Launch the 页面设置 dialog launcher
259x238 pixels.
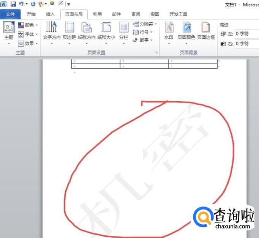pos(156,52)
